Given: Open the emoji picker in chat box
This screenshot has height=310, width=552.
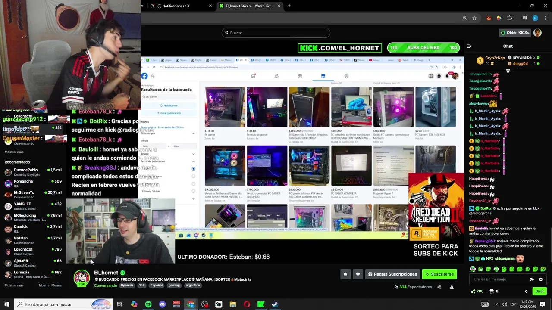Looking at the screenshot, I should [541, 279].
